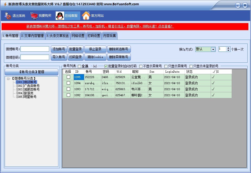Click the nickname cell 韦兴祥...

coord(139,89)
